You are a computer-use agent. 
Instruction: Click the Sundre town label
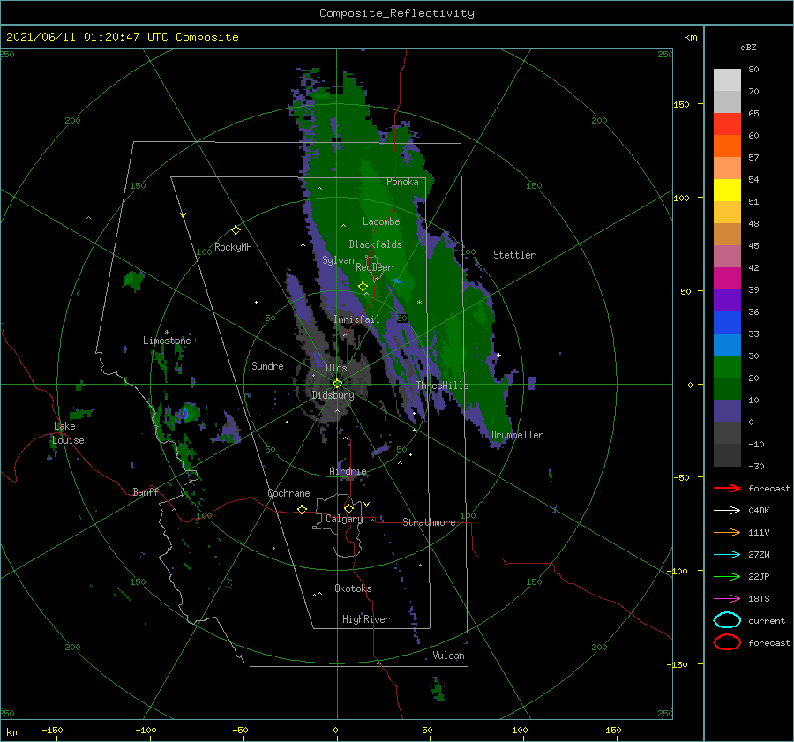click(267, 365)
